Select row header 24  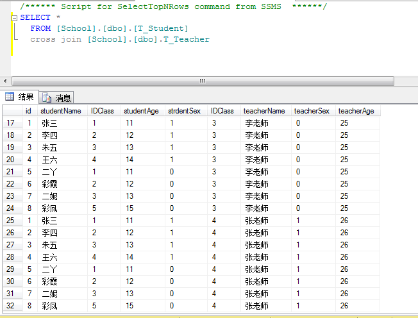[13, 208]
